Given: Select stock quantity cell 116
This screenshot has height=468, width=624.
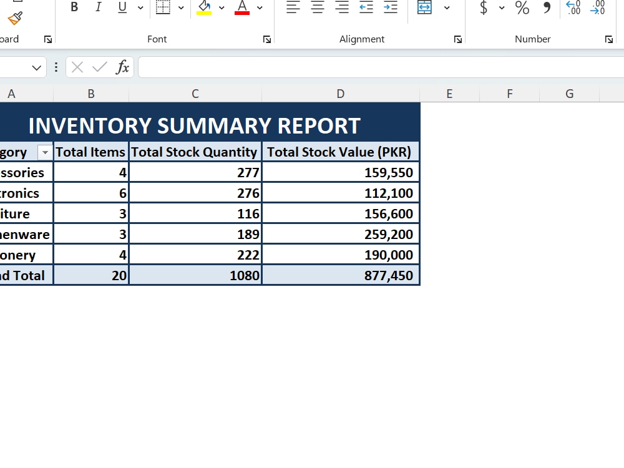Looking at the screenshot, I should [x=195, y=213].
